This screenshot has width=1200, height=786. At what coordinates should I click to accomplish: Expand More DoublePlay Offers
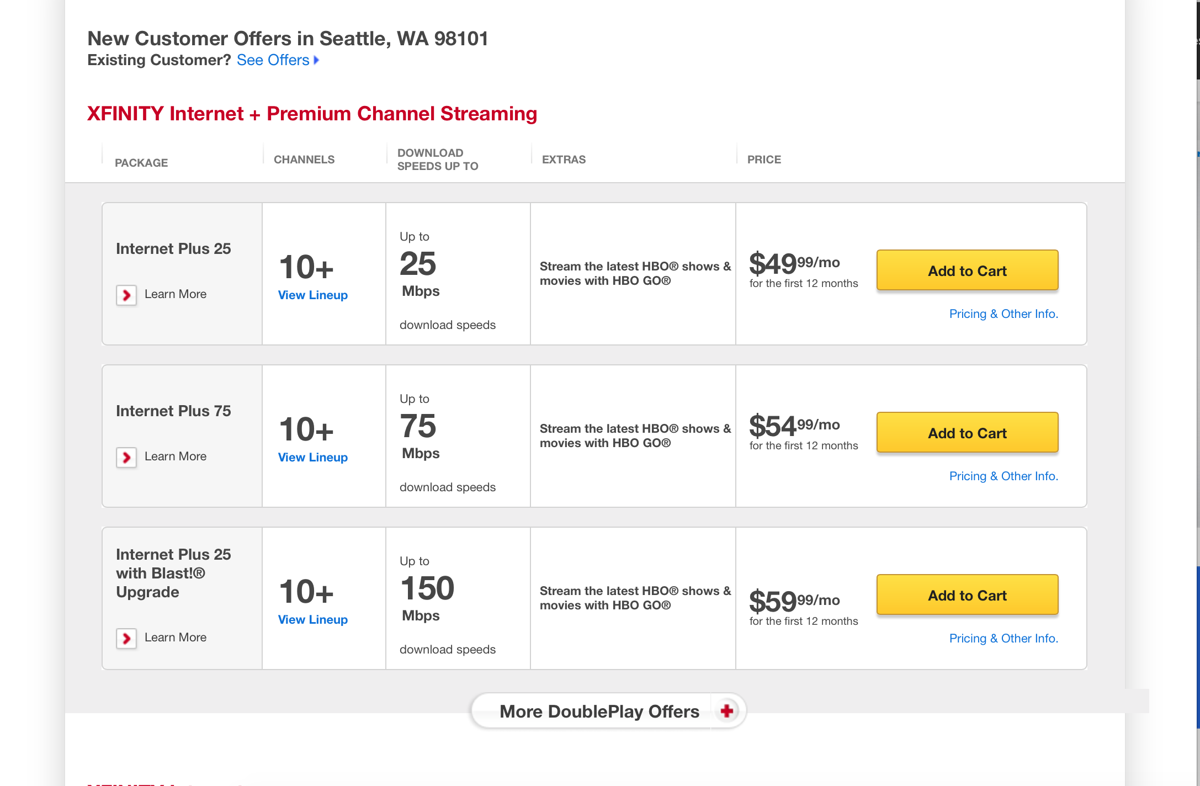608,711
